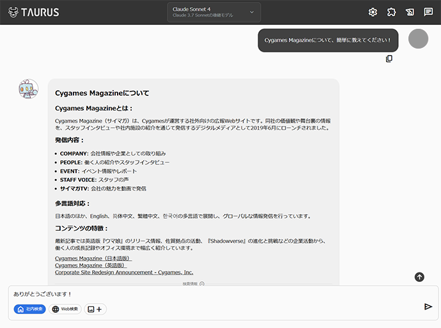This screenshot has width=441, height=328.
Task: Click the コンテンツの特徴 subheading
Action: pyautogui.click(x=81, y=228)
